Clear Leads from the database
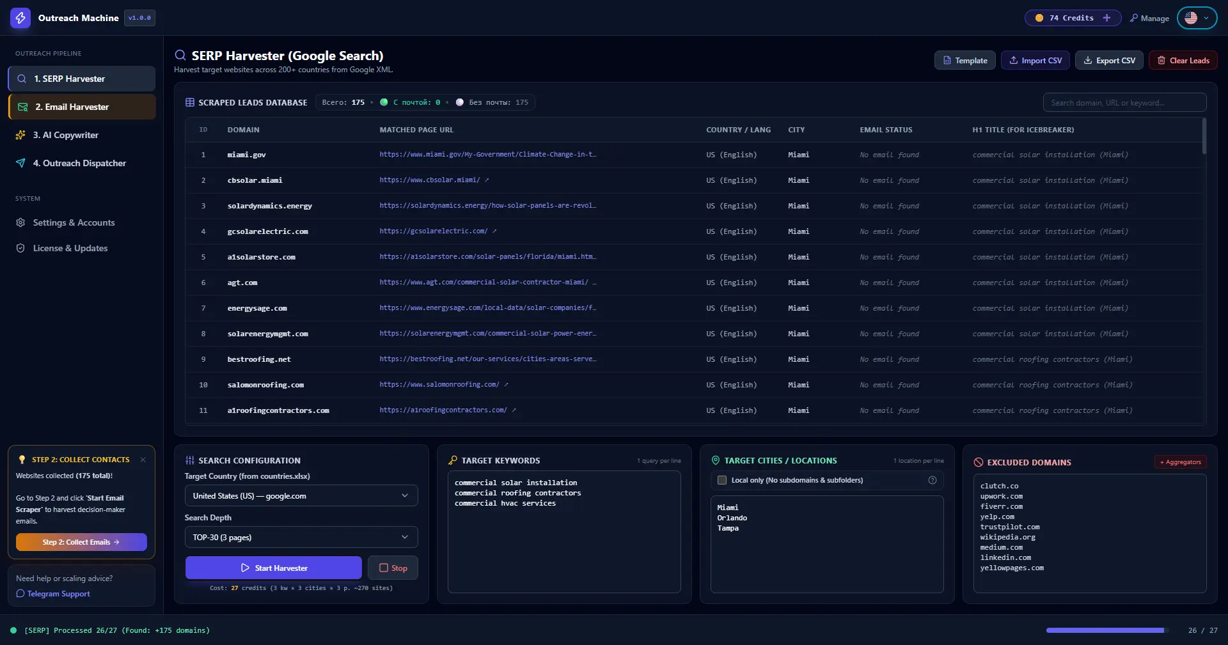This screenshot has width=1228, height=645. pyautogui.click(x=1183, y=60)
